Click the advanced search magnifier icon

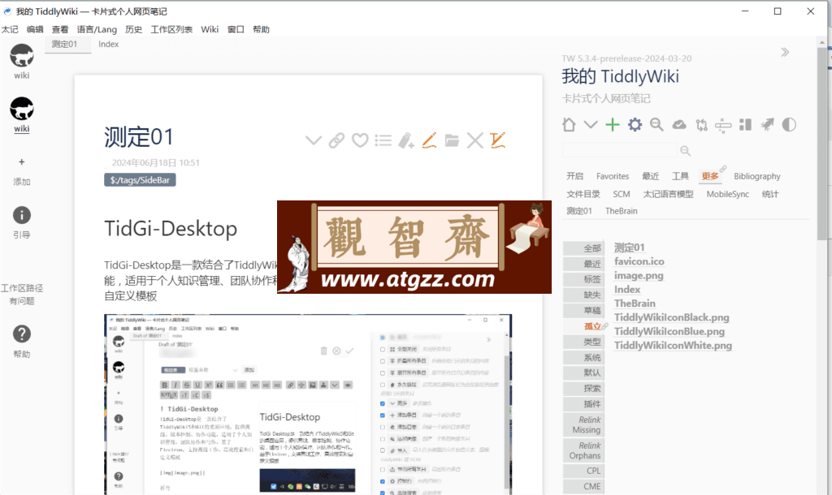(656, 124)
